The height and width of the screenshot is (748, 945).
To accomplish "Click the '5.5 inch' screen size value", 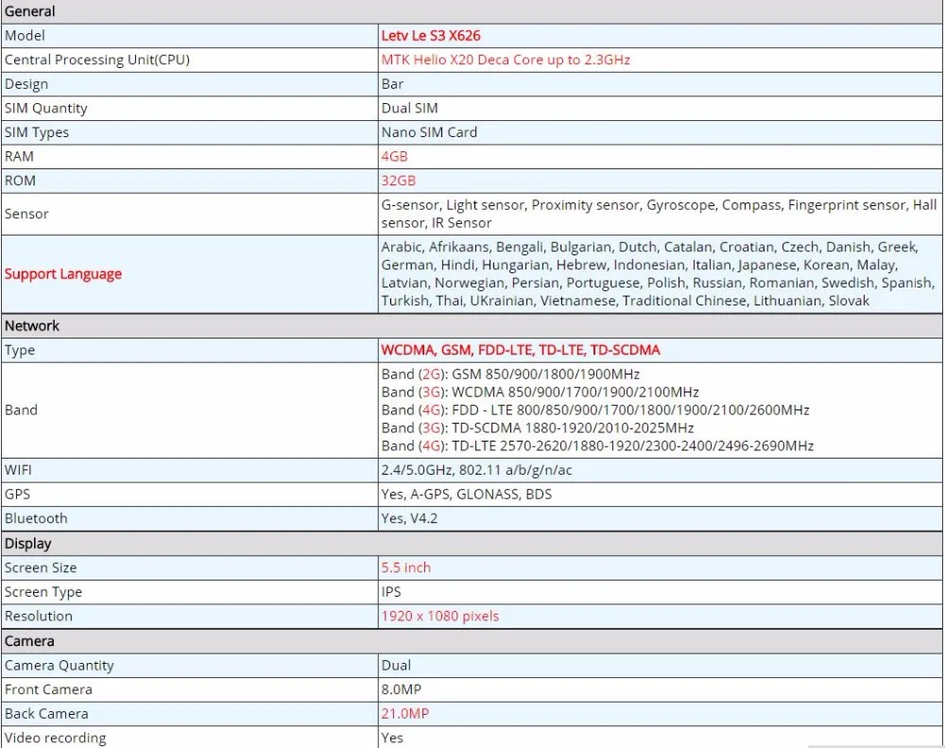I will (x=405, y=567).
